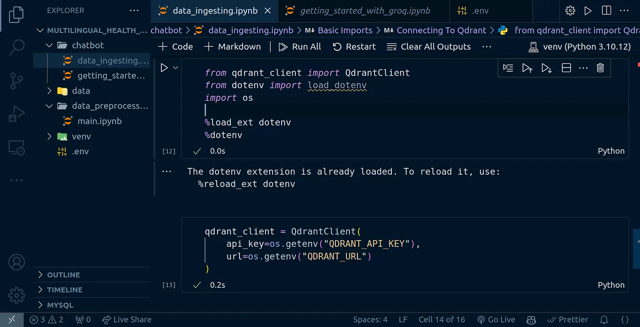Switch to getting_started_with_groq.ipynb tab

[364, 11]
